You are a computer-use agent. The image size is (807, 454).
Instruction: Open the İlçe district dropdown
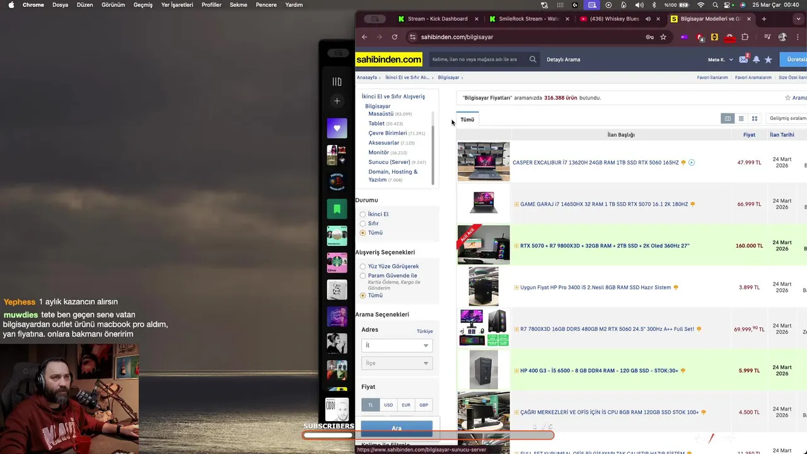pyautogui.click(x=397, y=363)
